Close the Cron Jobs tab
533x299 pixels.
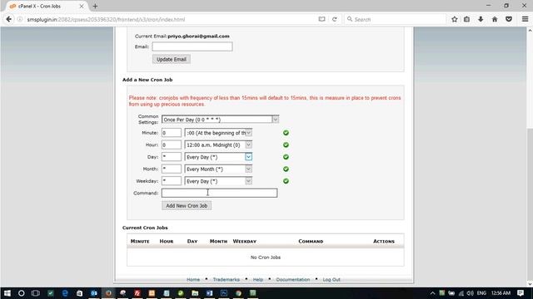pyautogui.click(x=82, y=6)
